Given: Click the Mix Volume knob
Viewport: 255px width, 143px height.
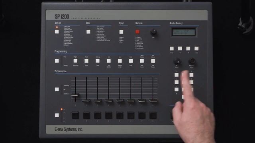Looking at the screenshot, I should (x=177, y=62).
